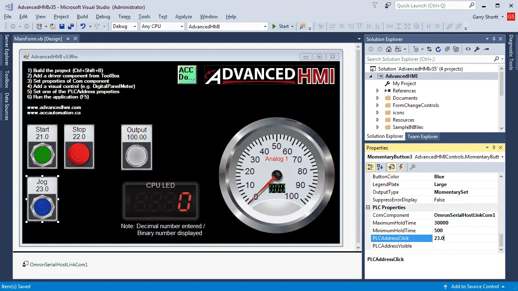Viewport: 518px width, 291px height.
Task: Open the Toolbox side panel
Action: pos(6,79)
